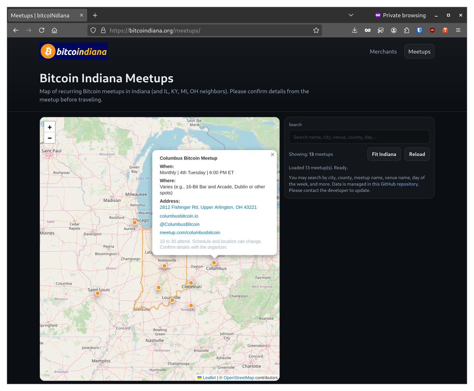Image resolution: width=474 pixels, height=391 pixels.
Task: Click the Private browsing indicator
Action: tap(400, 15)
